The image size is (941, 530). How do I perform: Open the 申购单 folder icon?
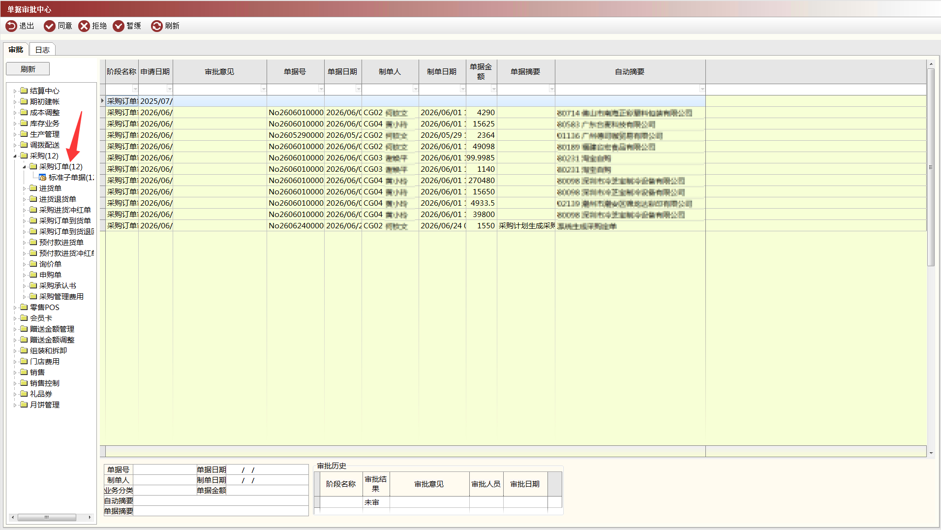(x=33, y=275)
